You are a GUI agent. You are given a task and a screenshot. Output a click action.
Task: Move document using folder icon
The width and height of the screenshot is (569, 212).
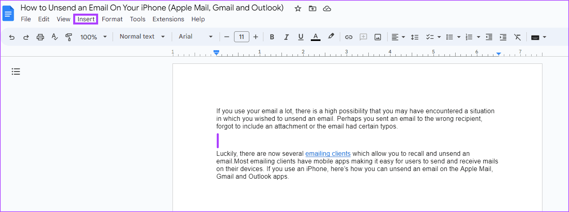click(x=312, y=8)
